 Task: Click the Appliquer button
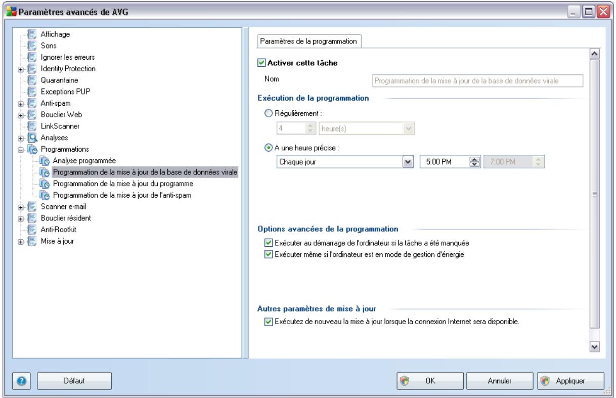coord(569,380)
